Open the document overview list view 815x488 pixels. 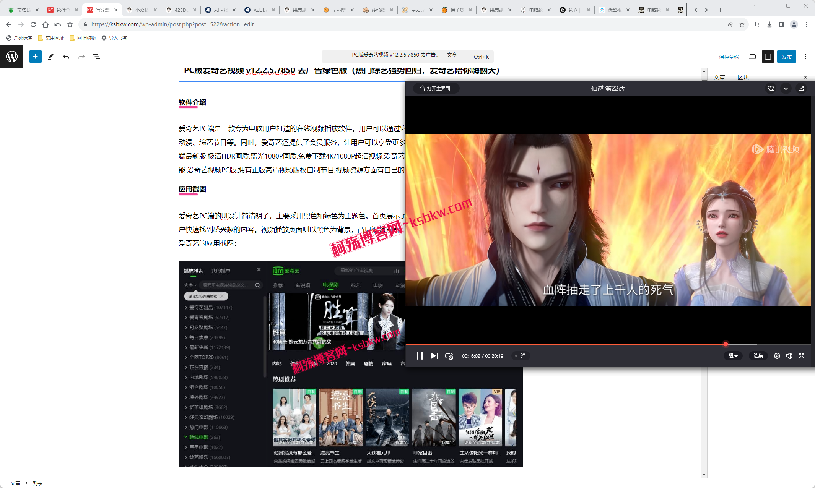(97, 57)
